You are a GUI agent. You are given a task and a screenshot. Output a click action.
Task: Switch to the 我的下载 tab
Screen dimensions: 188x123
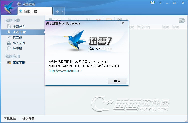(x=35, y=11)
